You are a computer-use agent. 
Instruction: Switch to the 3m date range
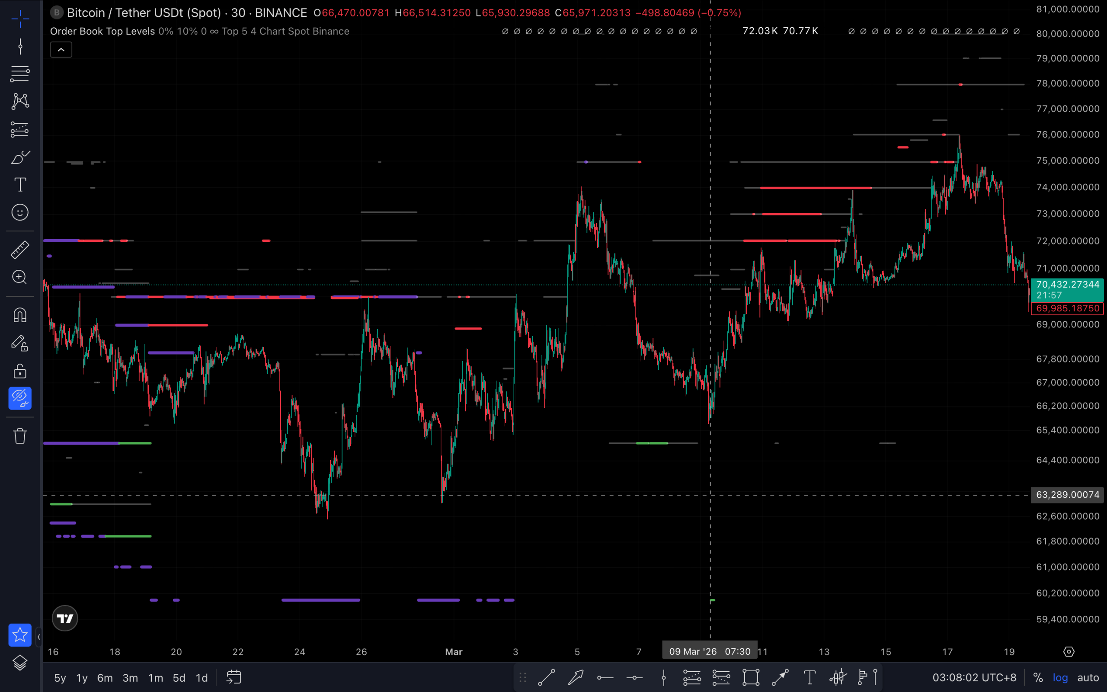pos(130,678)
